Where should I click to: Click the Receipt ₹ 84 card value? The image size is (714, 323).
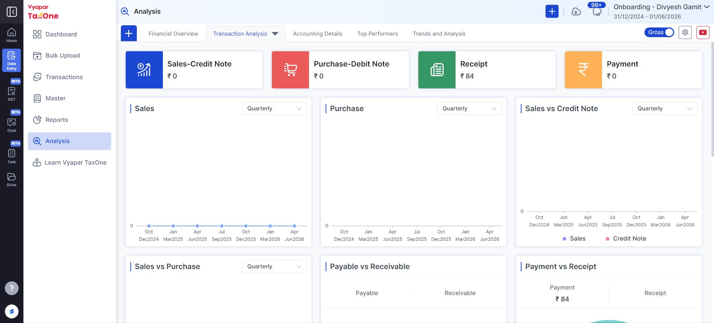coord(467,76)
